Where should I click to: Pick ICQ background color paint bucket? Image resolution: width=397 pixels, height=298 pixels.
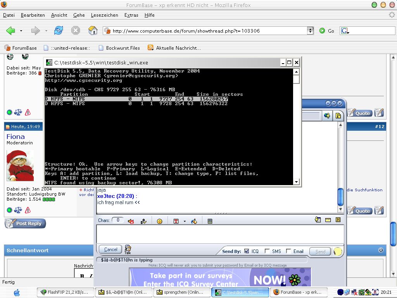194,221
